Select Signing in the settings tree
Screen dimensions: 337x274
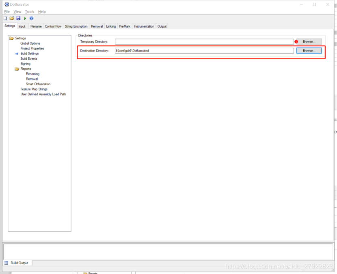[x=25, y=64]
